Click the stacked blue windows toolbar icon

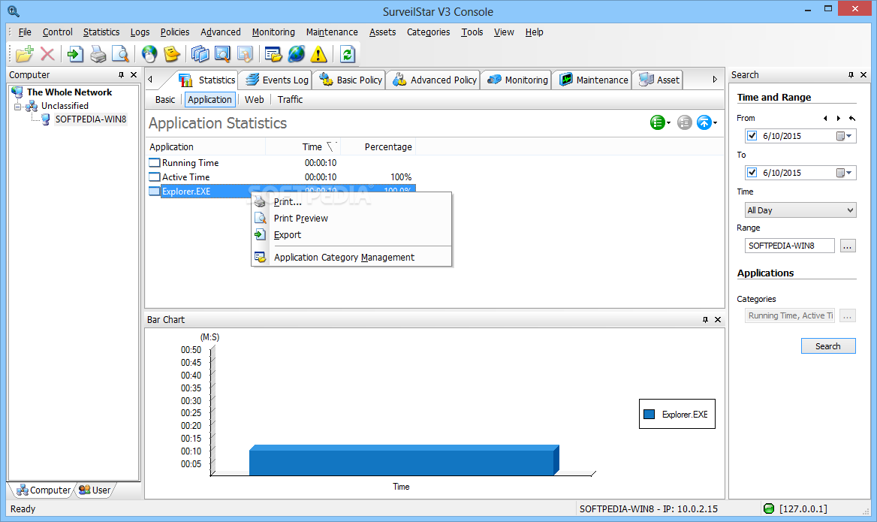tap(200, 54)
